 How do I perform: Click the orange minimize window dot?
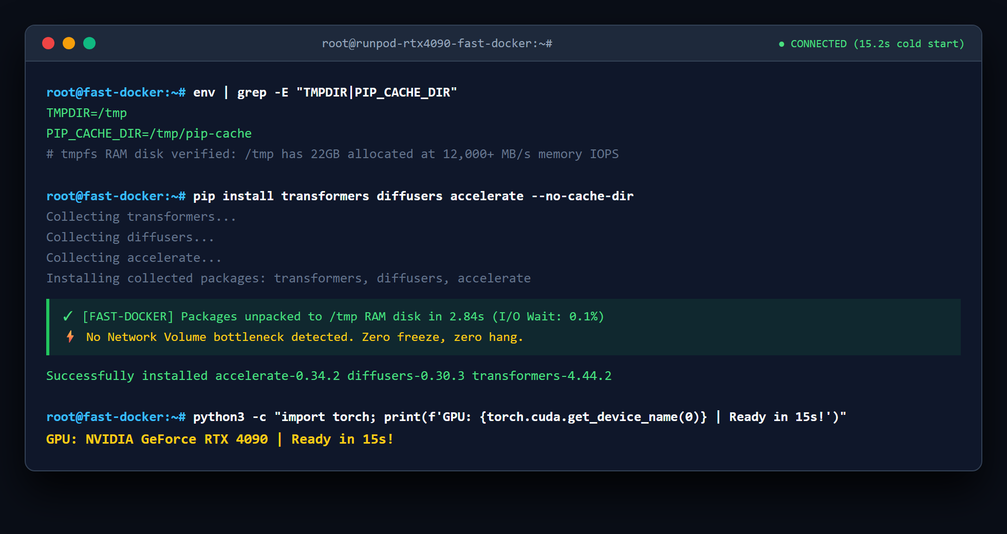pos(69,43)
